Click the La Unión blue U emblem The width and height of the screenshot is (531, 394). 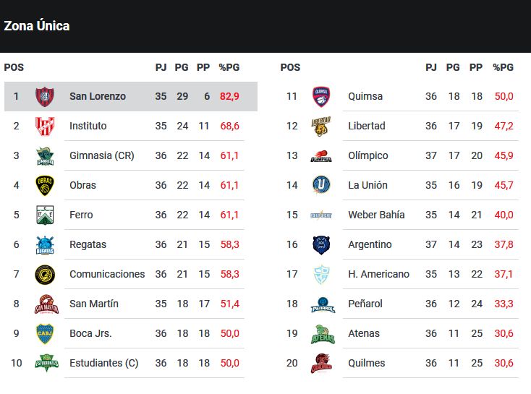pyautogui.click(x=321, y=185)
